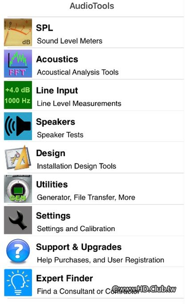Tap the SPL dB meter icon

[x=18, y=32]
